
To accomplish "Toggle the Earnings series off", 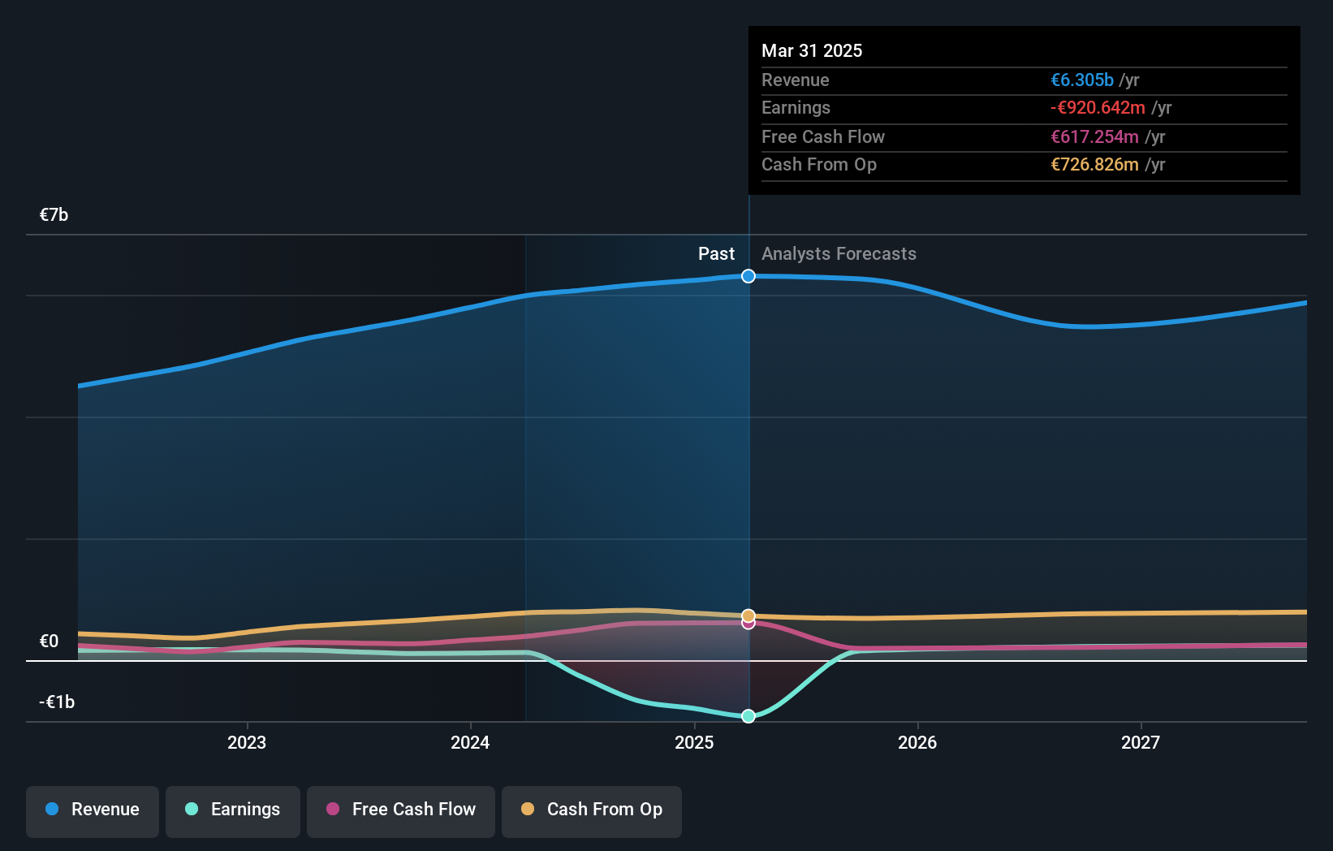I will [233, 811].
